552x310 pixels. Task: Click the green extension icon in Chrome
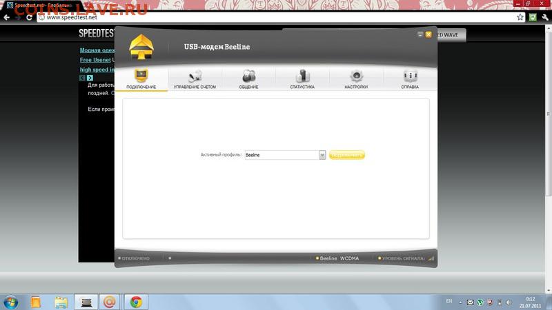(x=533, y=17)
